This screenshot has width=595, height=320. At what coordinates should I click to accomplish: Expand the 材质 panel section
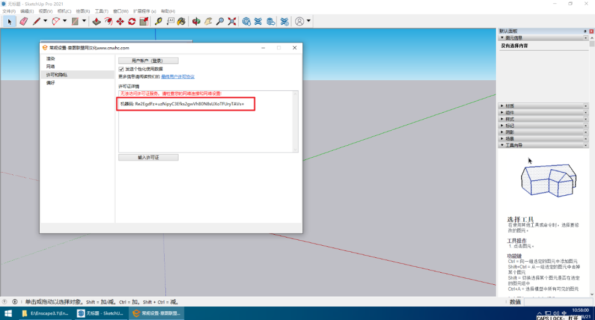[510, 106]
